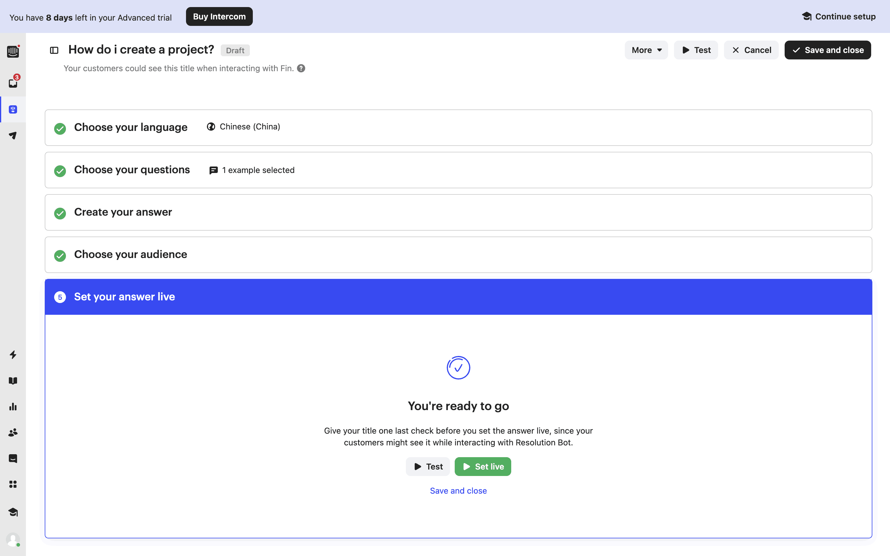
Task: Open the Automation lightning bolt icon
Action: click(x=13, y=354)
